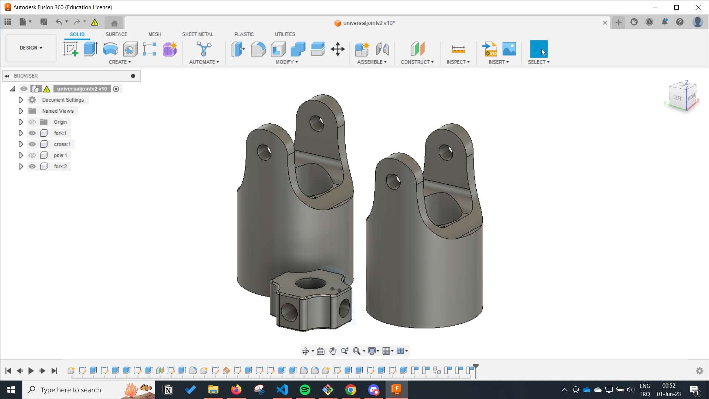Expand Document Settings node
709x399 pixels.
click(x=21, y=100)
